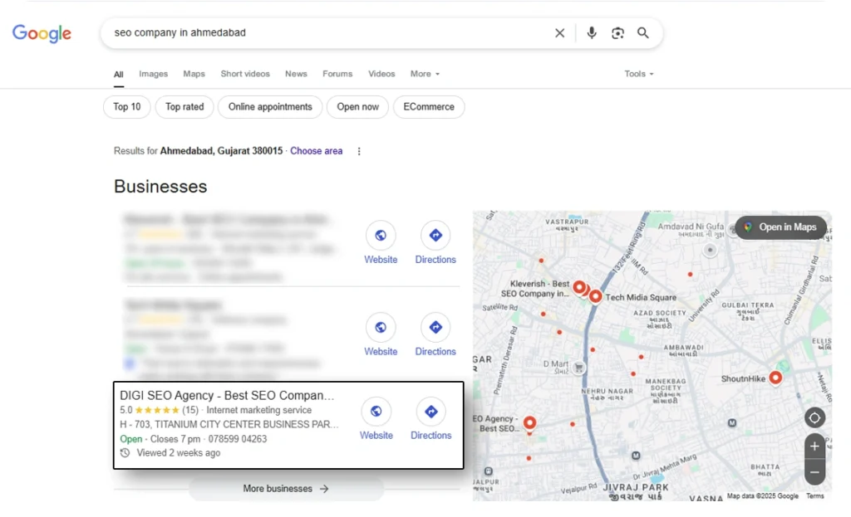The height and width of the screenshot is (517, 851).
Task: Center map with the my-location icon
Action: coord(814,417)
